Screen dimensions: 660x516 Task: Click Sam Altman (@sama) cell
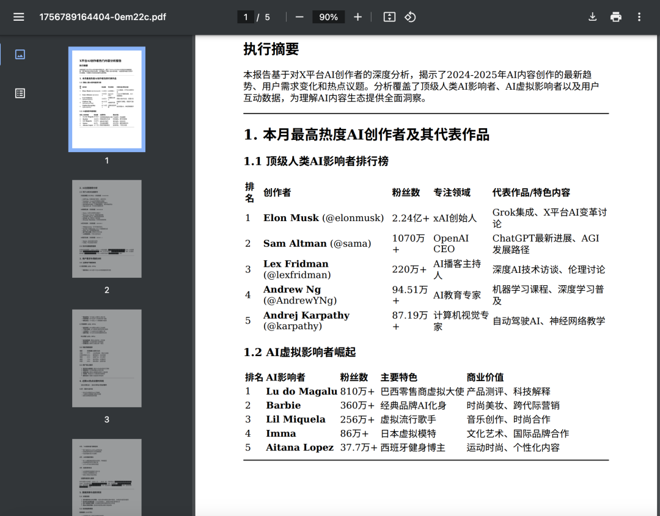[317, 244]
